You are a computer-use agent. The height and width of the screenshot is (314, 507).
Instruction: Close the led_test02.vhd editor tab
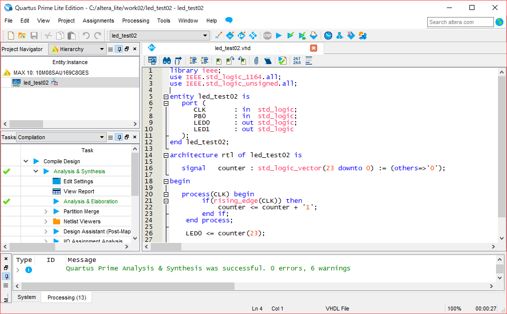pos(314,48)
